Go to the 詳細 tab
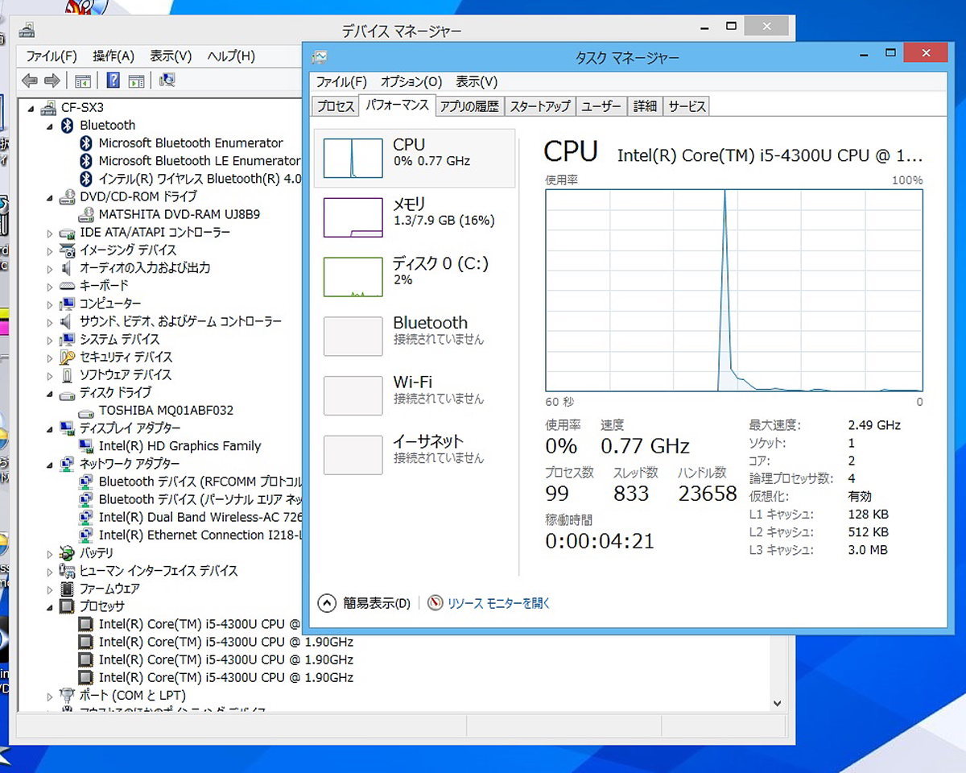The width and height of the screenshot is (966, 773). tap(645, 106)
